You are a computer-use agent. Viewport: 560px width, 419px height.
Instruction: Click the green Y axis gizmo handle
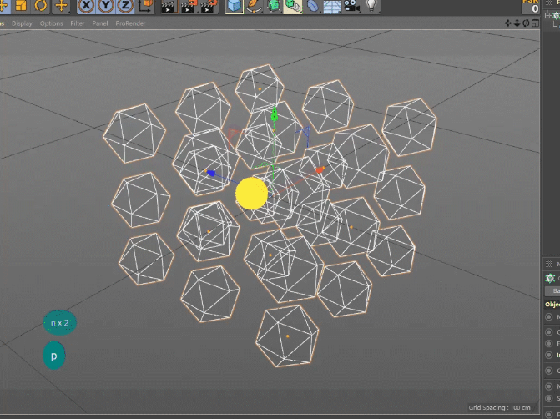(x=275, y=114)
